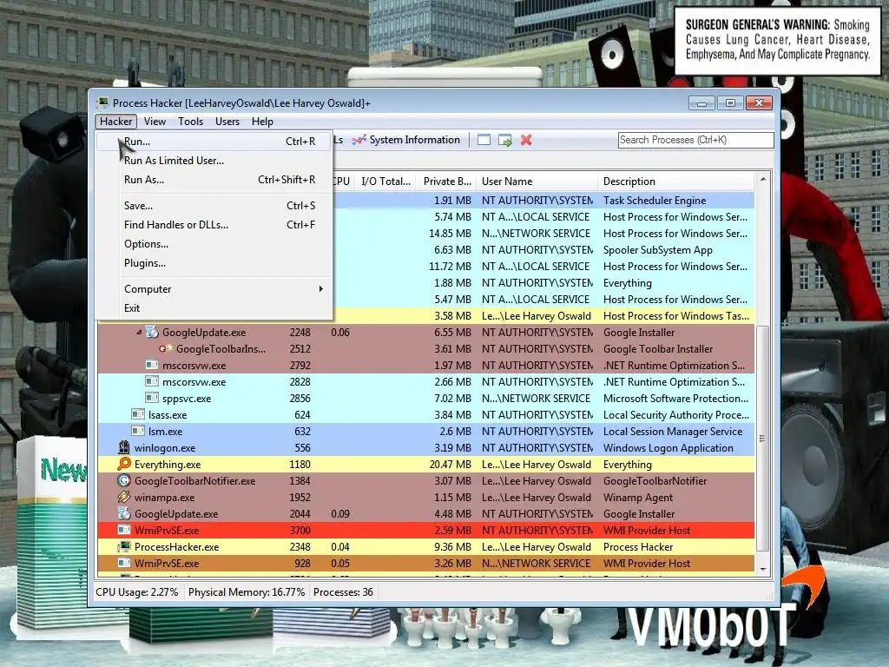The width and height of the screenshot is (889, 667).
Task: Click Microsoft Software Protection... description
Action: point(675,398)
